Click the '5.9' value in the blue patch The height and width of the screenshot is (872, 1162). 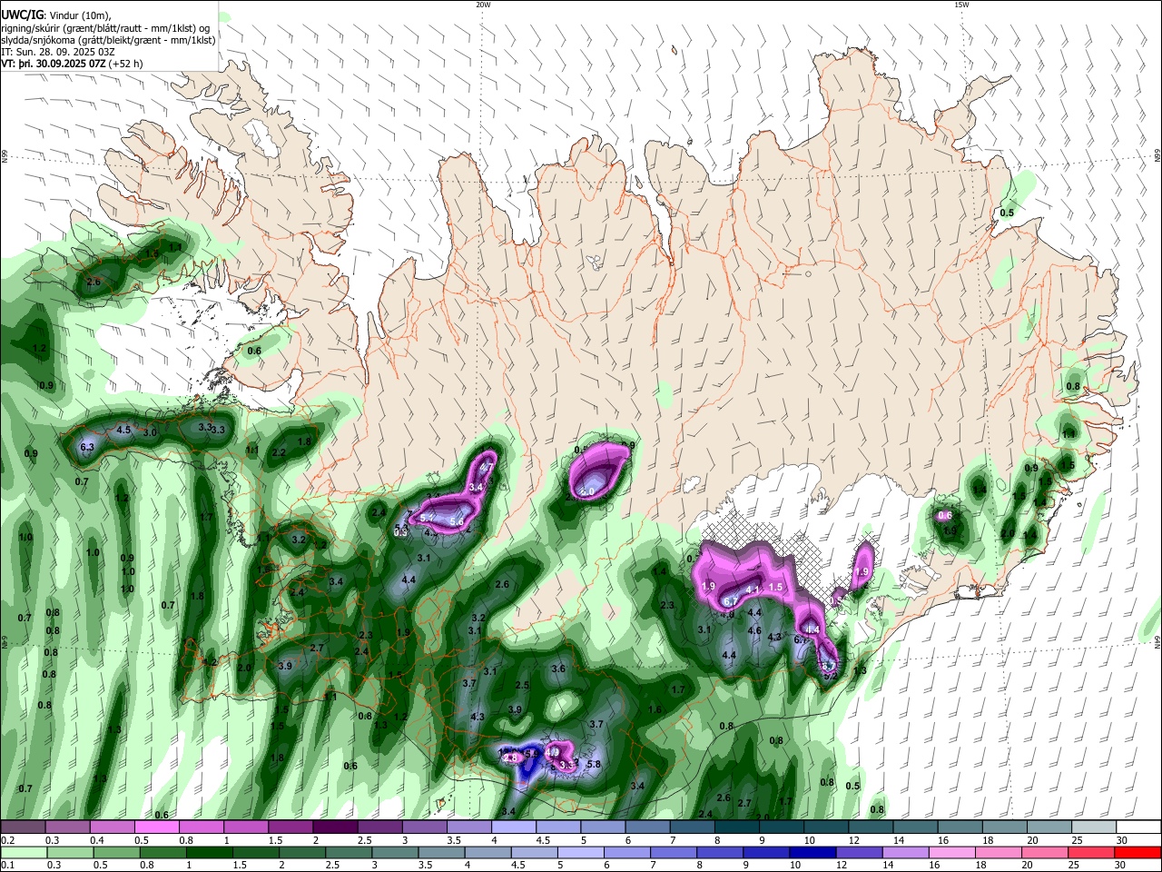(x=533, y=753)
